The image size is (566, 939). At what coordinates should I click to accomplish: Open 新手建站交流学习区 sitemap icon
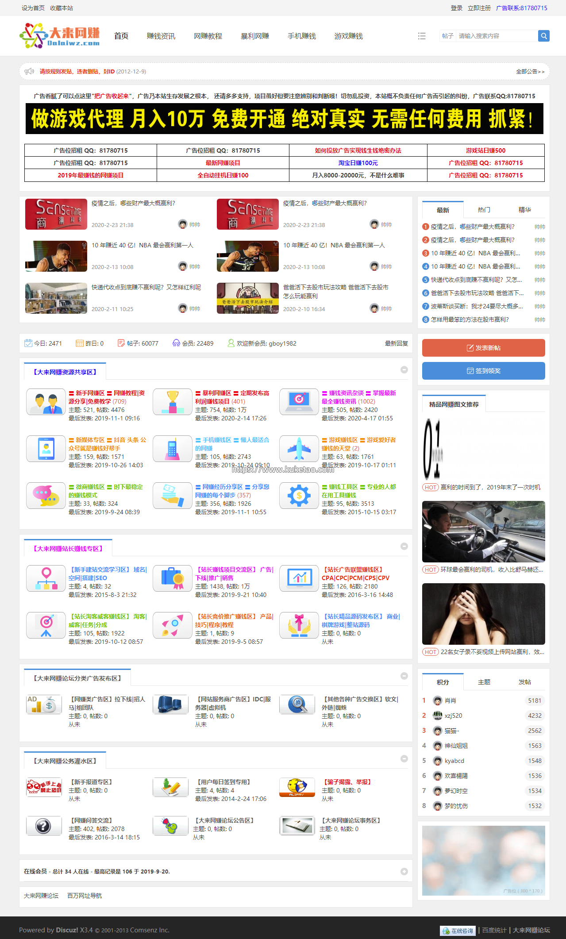[46, 578]
